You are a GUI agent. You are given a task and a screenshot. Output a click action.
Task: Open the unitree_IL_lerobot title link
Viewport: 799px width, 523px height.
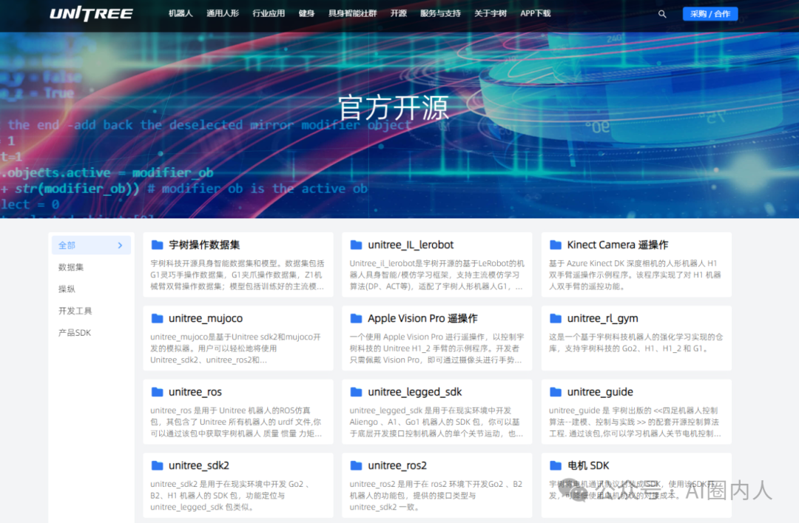click(x=411, y=245)
